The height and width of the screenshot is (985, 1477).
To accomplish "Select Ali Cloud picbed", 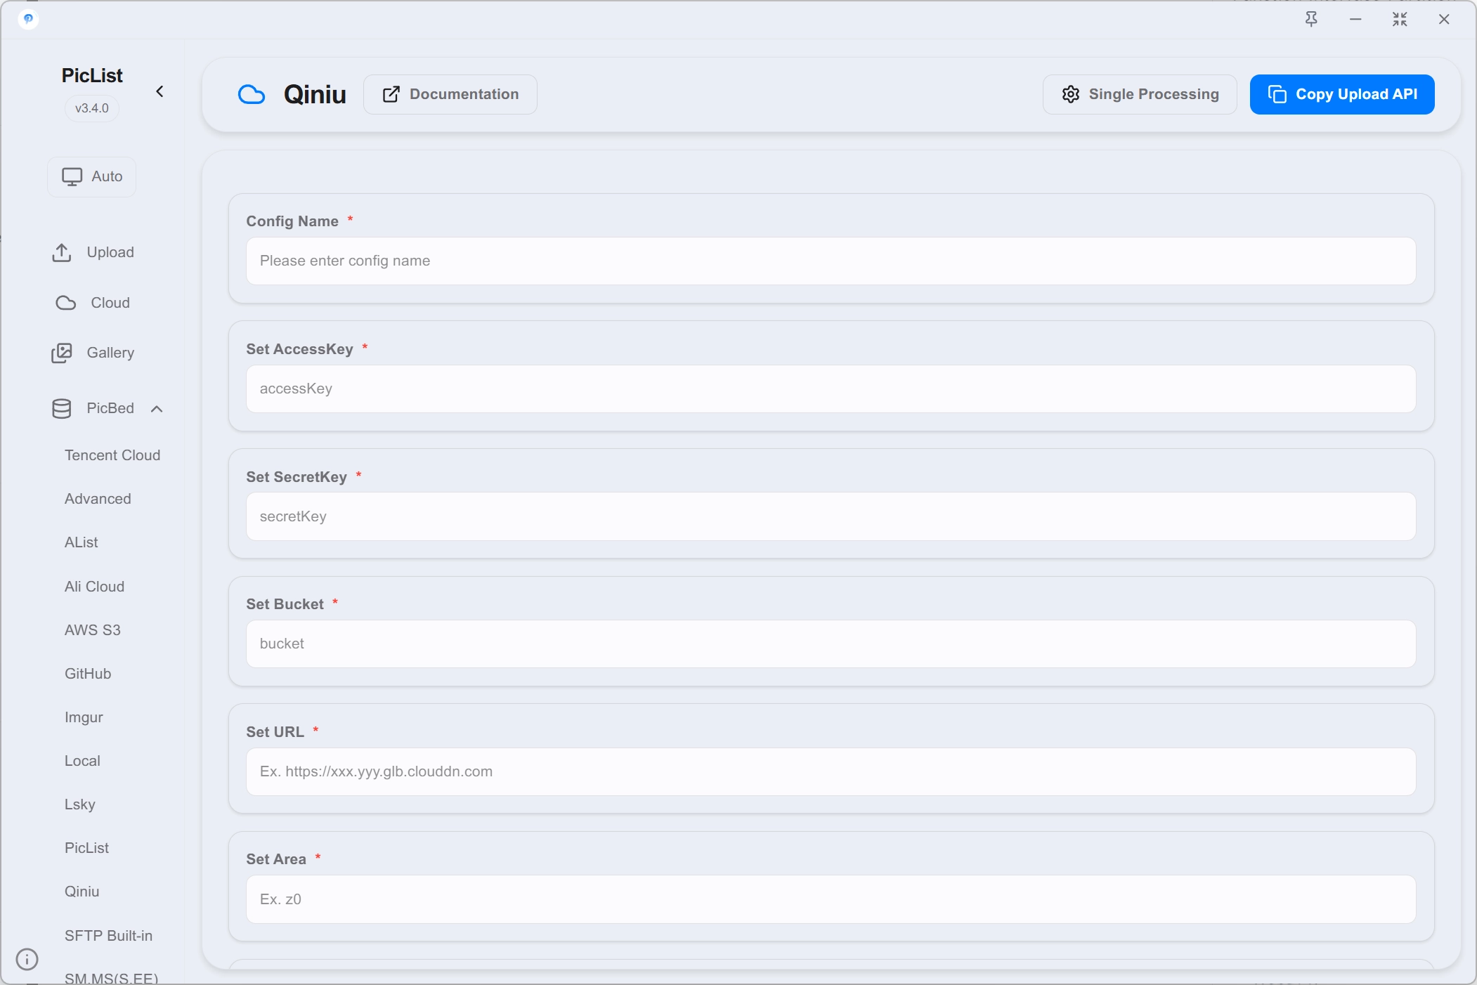I will point(94,587).
